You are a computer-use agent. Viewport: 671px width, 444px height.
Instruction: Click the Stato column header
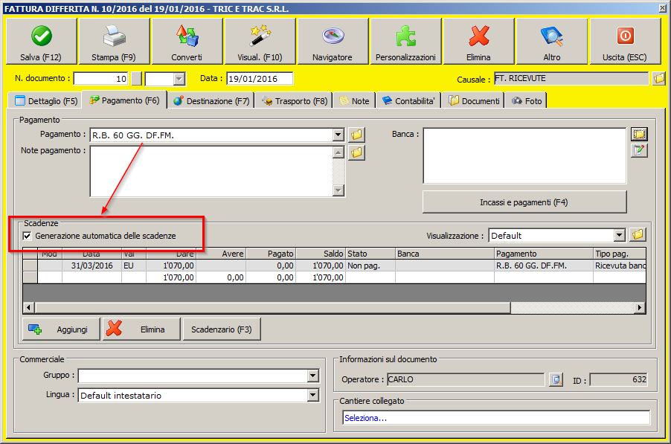tap(370, 254)
